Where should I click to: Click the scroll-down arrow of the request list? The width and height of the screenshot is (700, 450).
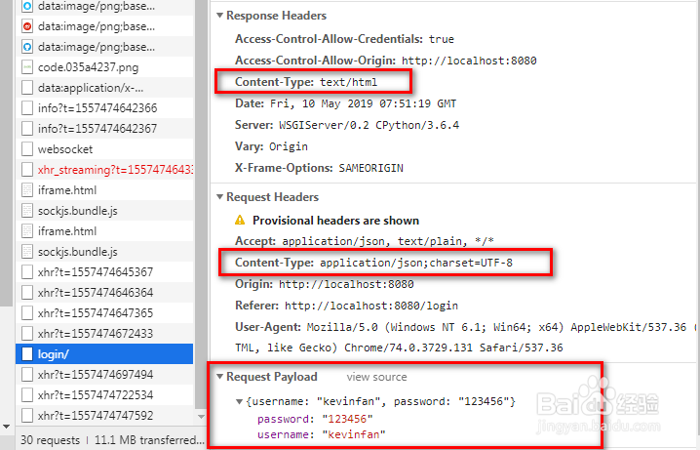(201, 417)
